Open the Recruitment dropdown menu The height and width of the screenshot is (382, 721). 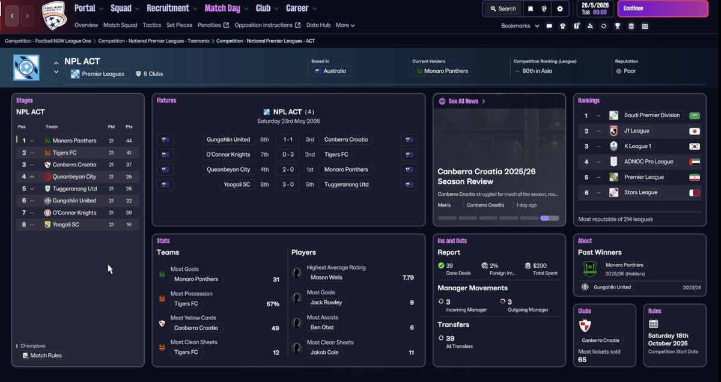[x=172, y=8]
